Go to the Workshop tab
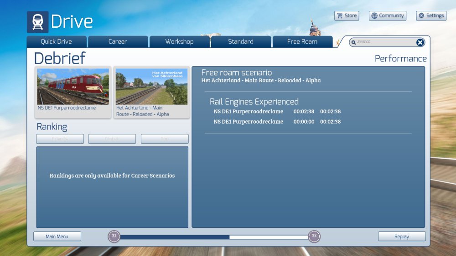 click(x=179, y=41)
